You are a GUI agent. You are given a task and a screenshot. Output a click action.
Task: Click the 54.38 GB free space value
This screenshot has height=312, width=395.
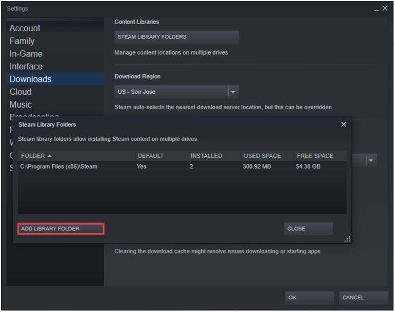click(308, 167)
